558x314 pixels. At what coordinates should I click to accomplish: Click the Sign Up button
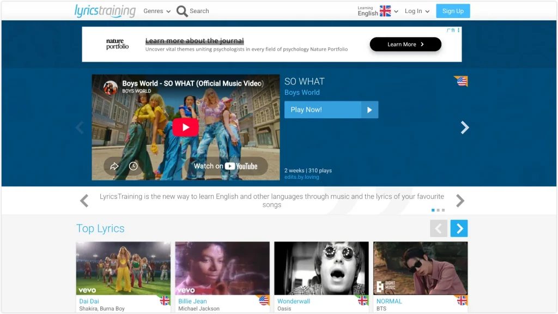pyautogui.click(x=453, y=11)
